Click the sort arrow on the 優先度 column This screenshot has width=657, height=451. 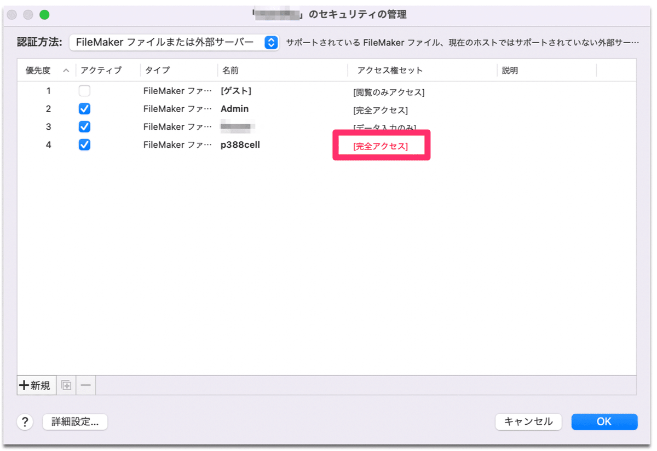tap(66, 70)
